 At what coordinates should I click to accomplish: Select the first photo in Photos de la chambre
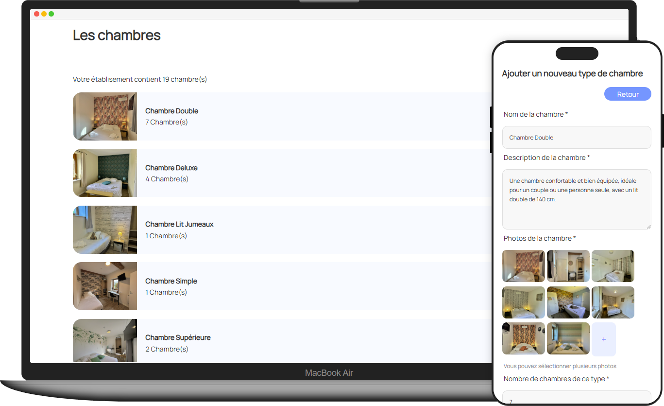coord(523,266)
